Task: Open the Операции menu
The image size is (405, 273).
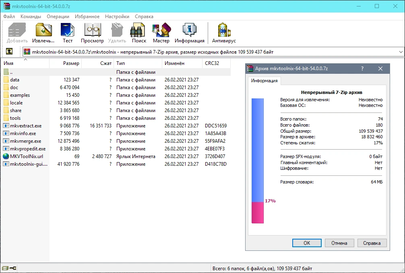Action: (58, 16)
